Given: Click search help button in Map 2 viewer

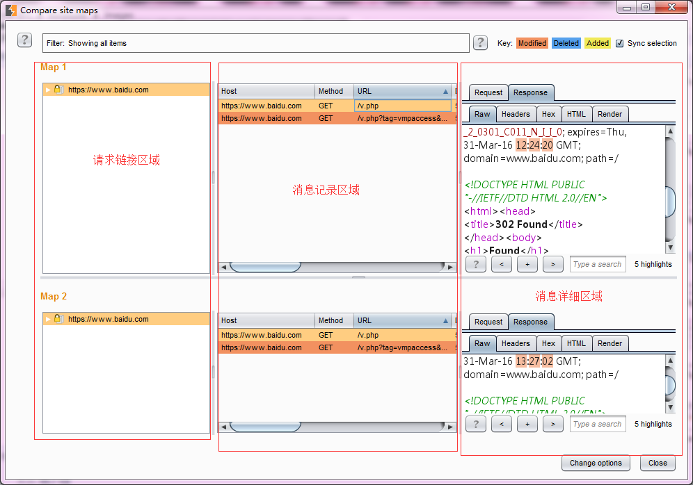Looking at the screenshot, I should (x=476, y=424).
